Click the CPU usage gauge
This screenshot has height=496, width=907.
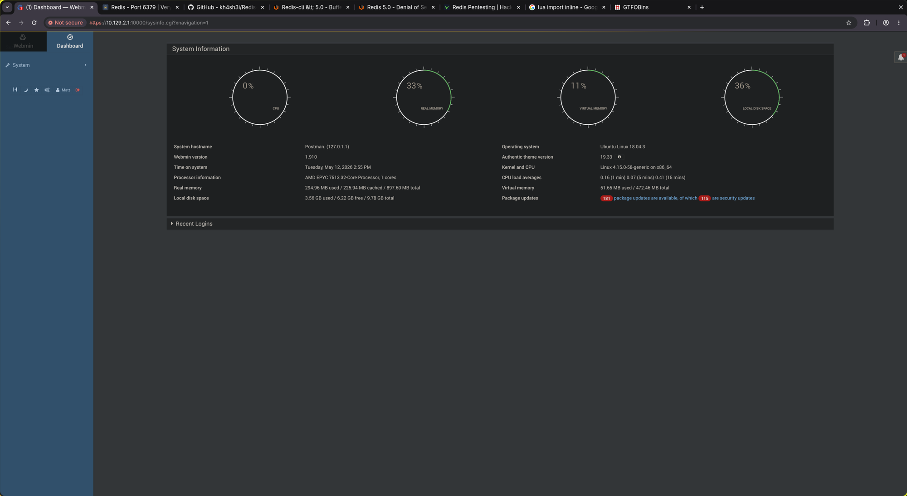pyautogui.click(x=260, y=97)
